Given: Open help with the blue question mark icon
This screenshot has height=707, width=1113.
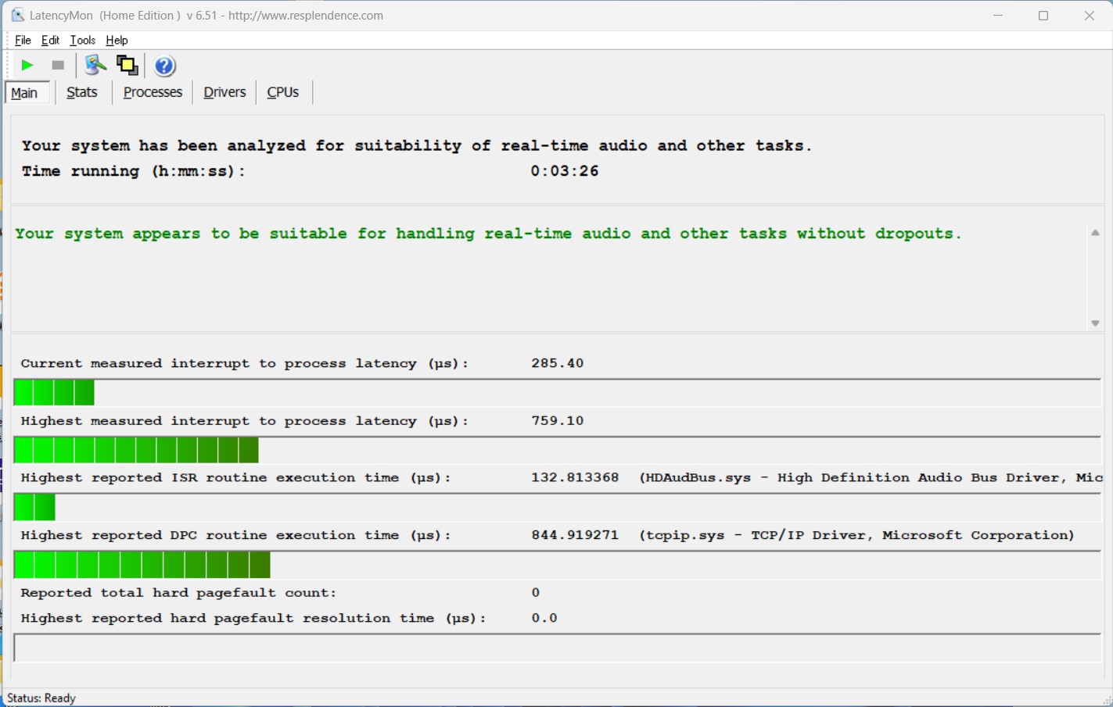Looking at the screenshot, I should [x=164, y=66].
